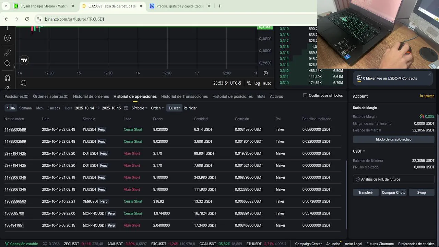This screenshot has width=439, height=247.
Task: Switch to BryanFanpages Stream browser tab
Action: (44, 6)
